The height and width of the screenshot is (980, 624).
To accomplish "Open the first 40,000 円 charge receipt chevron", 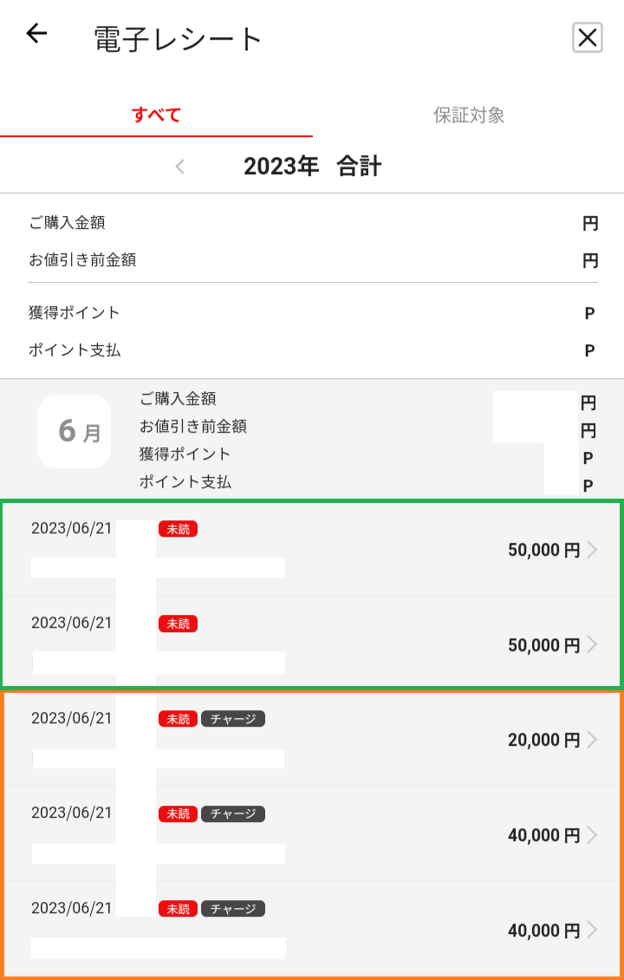I will 592,835.
